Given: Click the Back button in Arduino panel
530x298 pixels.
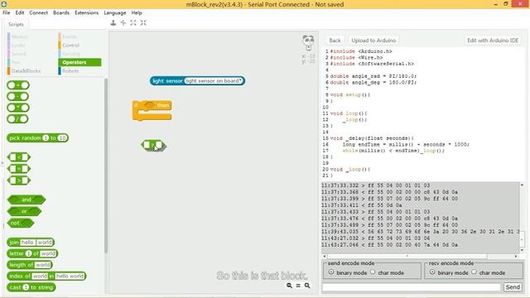Looking at the screenshot, I should (x=335, y=41).
